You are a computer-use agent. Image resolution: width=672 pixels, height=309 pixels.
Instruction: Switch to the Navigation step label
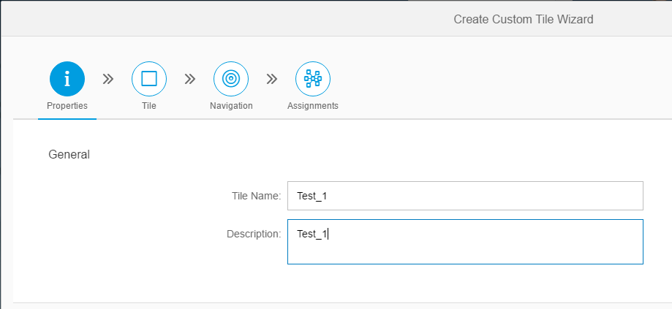tap(231, 106)
